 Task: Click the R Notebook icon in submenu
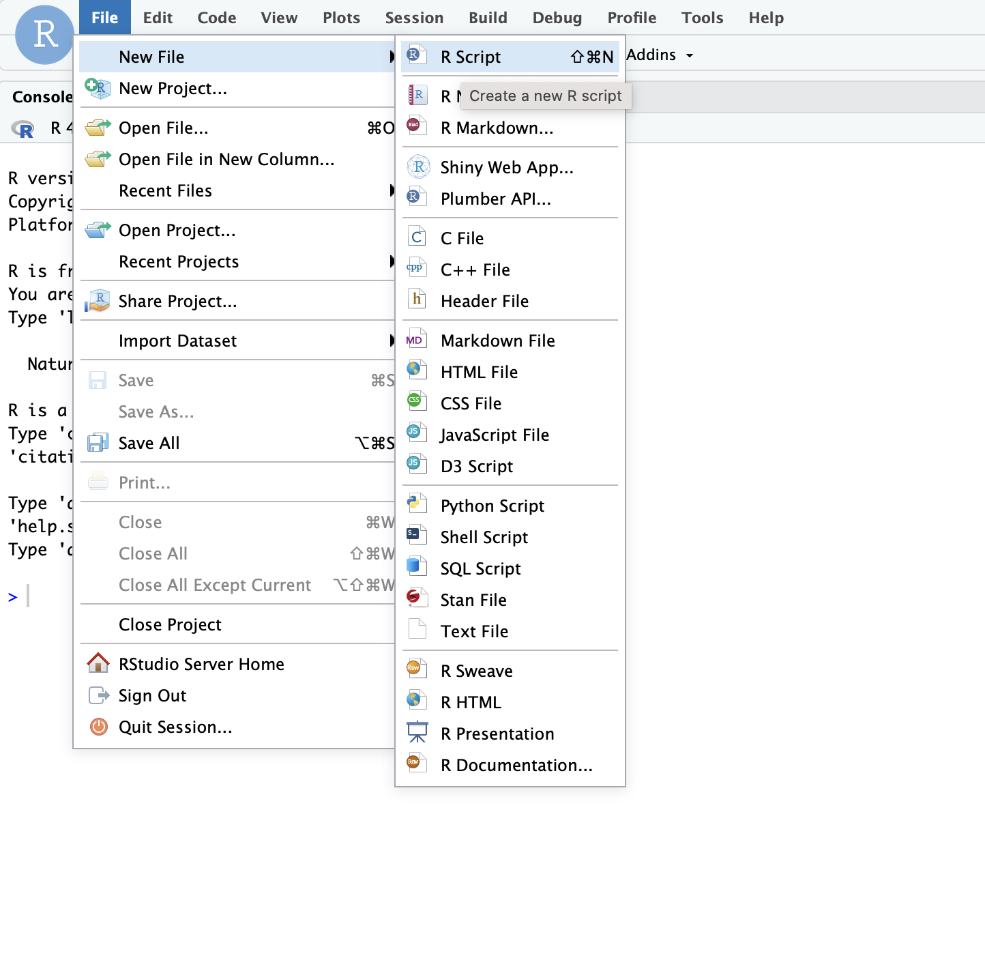[x=417, y=95]
